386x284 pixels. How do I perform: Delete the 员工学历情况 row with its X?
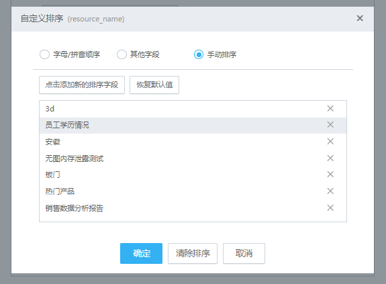330,124
